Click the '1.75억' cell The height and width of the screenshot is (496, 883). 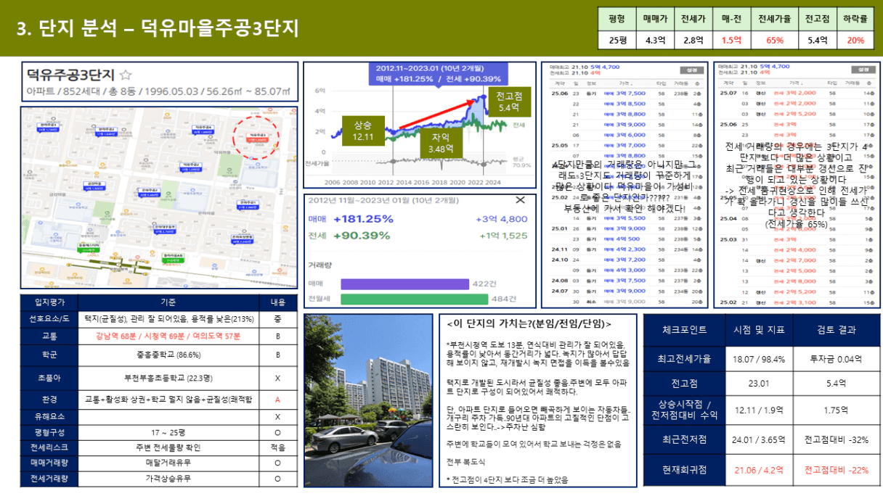(837, 410)
